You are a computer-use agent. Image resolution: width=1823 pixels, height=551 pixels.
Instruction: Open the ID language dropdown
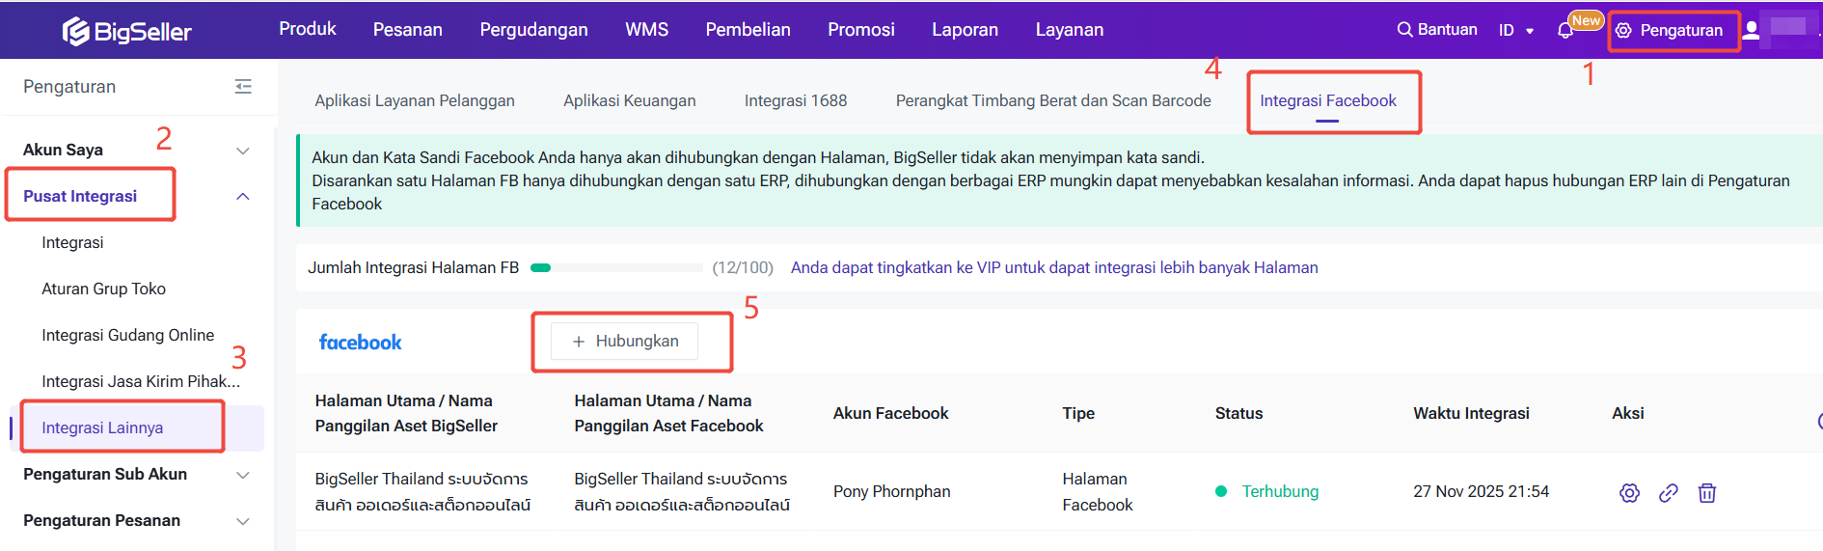(1515, 31)
